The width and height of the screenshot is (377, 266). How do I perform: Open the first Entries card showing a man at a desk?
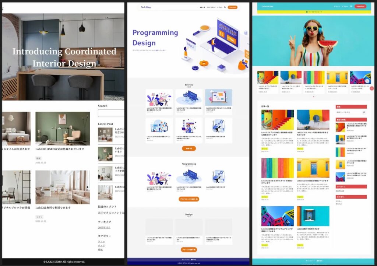tap(159, 102)
